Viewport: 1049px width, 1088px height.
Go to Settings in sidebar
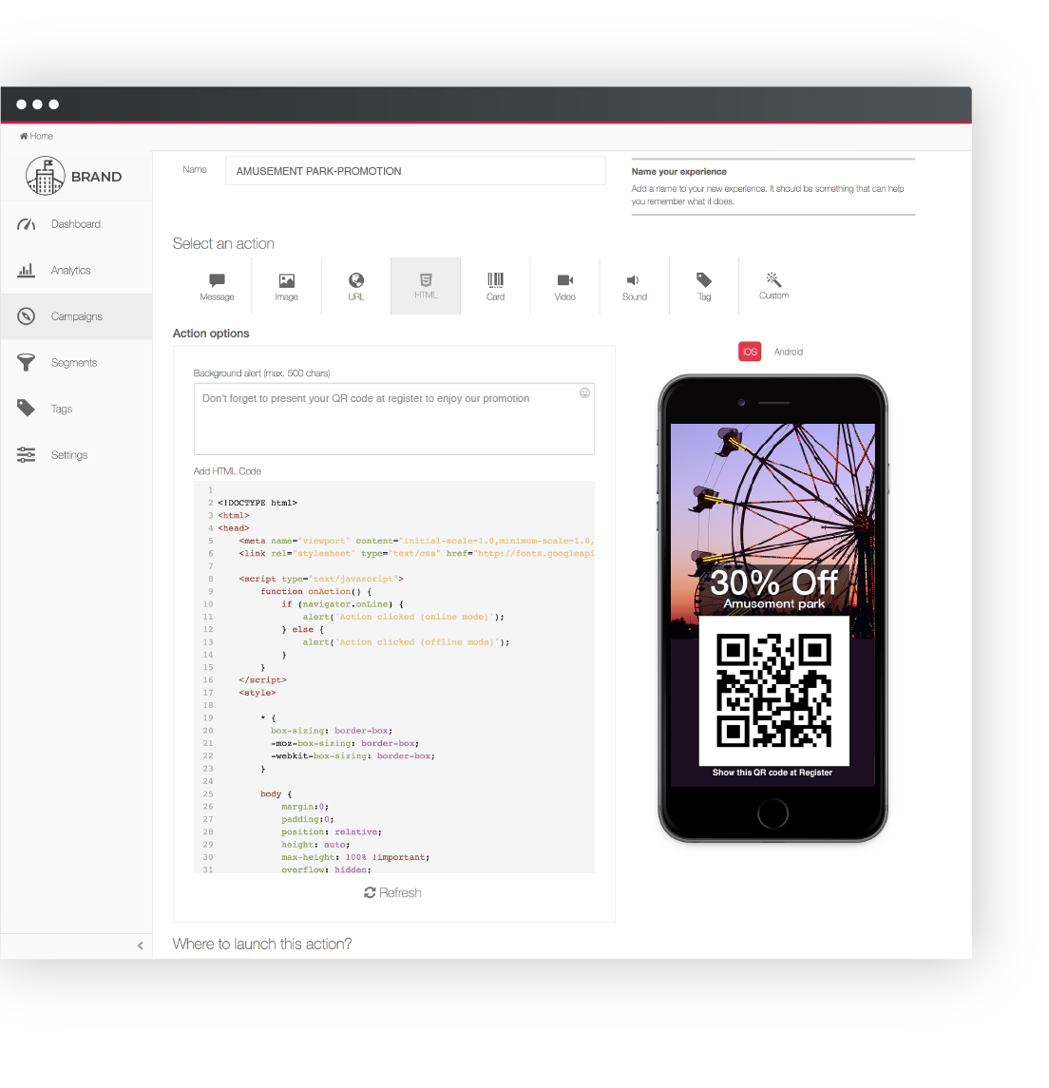[76, 454]
